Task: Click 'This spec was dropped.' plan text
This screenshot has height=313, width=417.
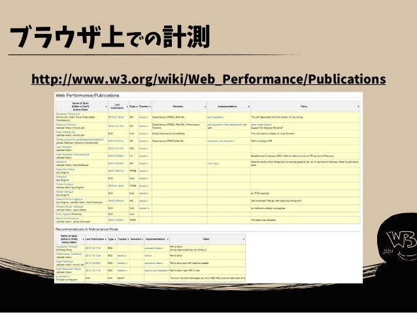Action: (x=263, y=220)
